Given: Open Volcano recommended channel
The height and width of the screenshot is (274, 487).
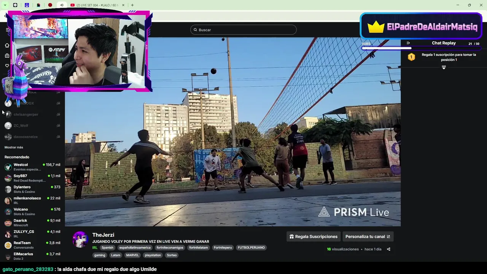Looking at the screenshot, I should (32, 212).
